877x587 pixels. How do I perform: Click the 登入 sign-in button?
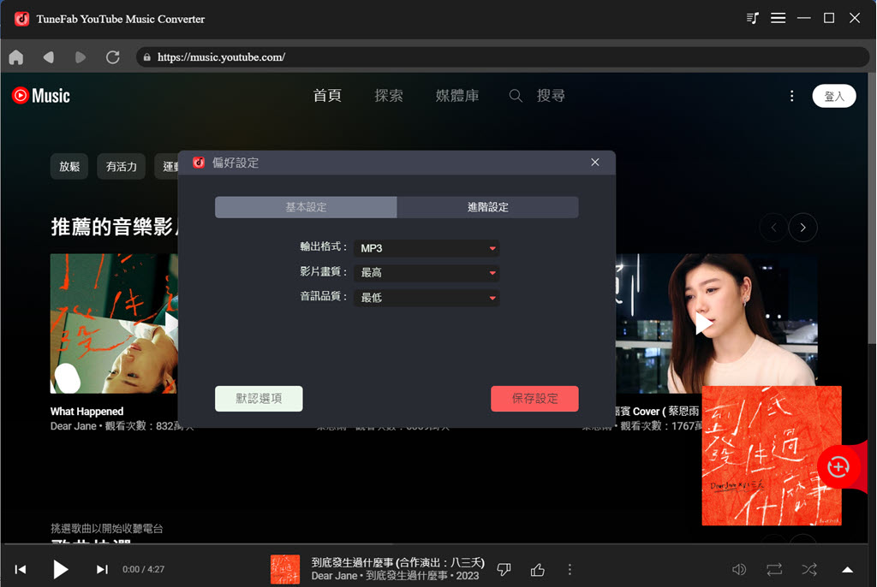834,96
